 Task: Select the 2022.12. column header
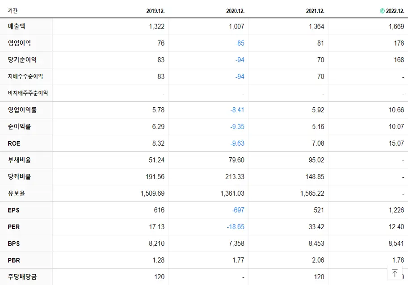tap(395, 11)
